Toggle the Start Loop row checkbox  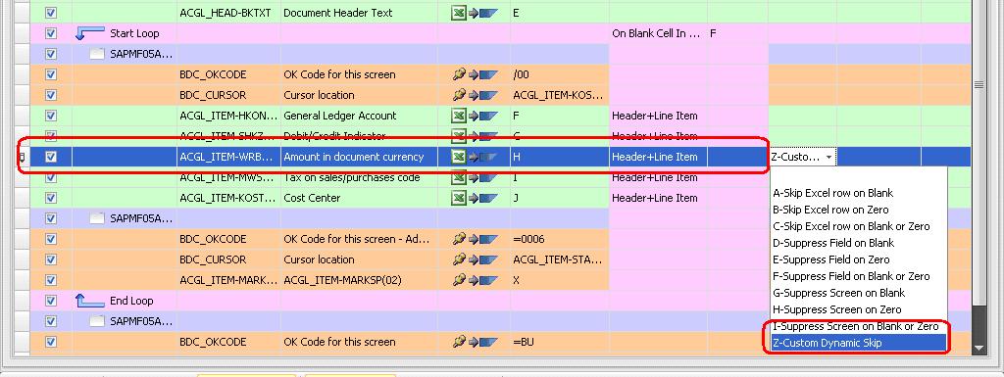(x=51, y=33)
